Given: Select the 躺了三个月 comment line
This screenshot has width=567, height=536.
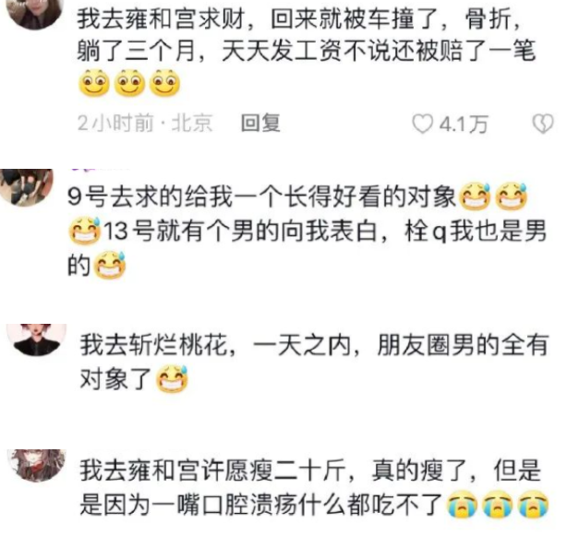Looking at the screenshot, I should [x=306, y=51].
